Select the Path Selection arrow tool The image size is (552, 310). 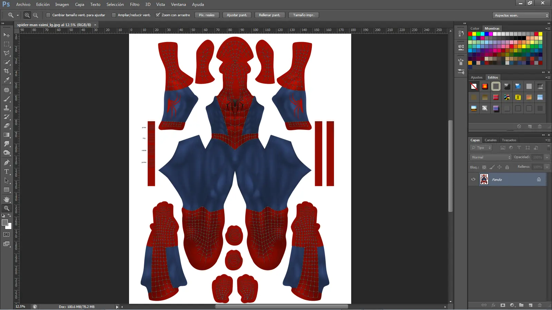(x=7, y=180)
